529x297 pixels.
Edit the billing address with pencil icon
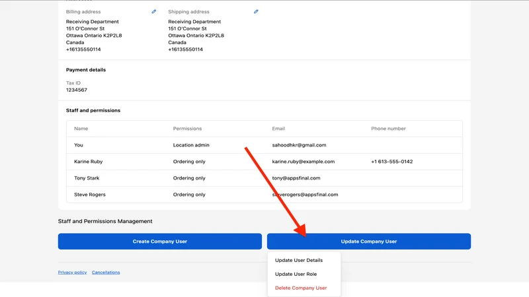point(154,11)
